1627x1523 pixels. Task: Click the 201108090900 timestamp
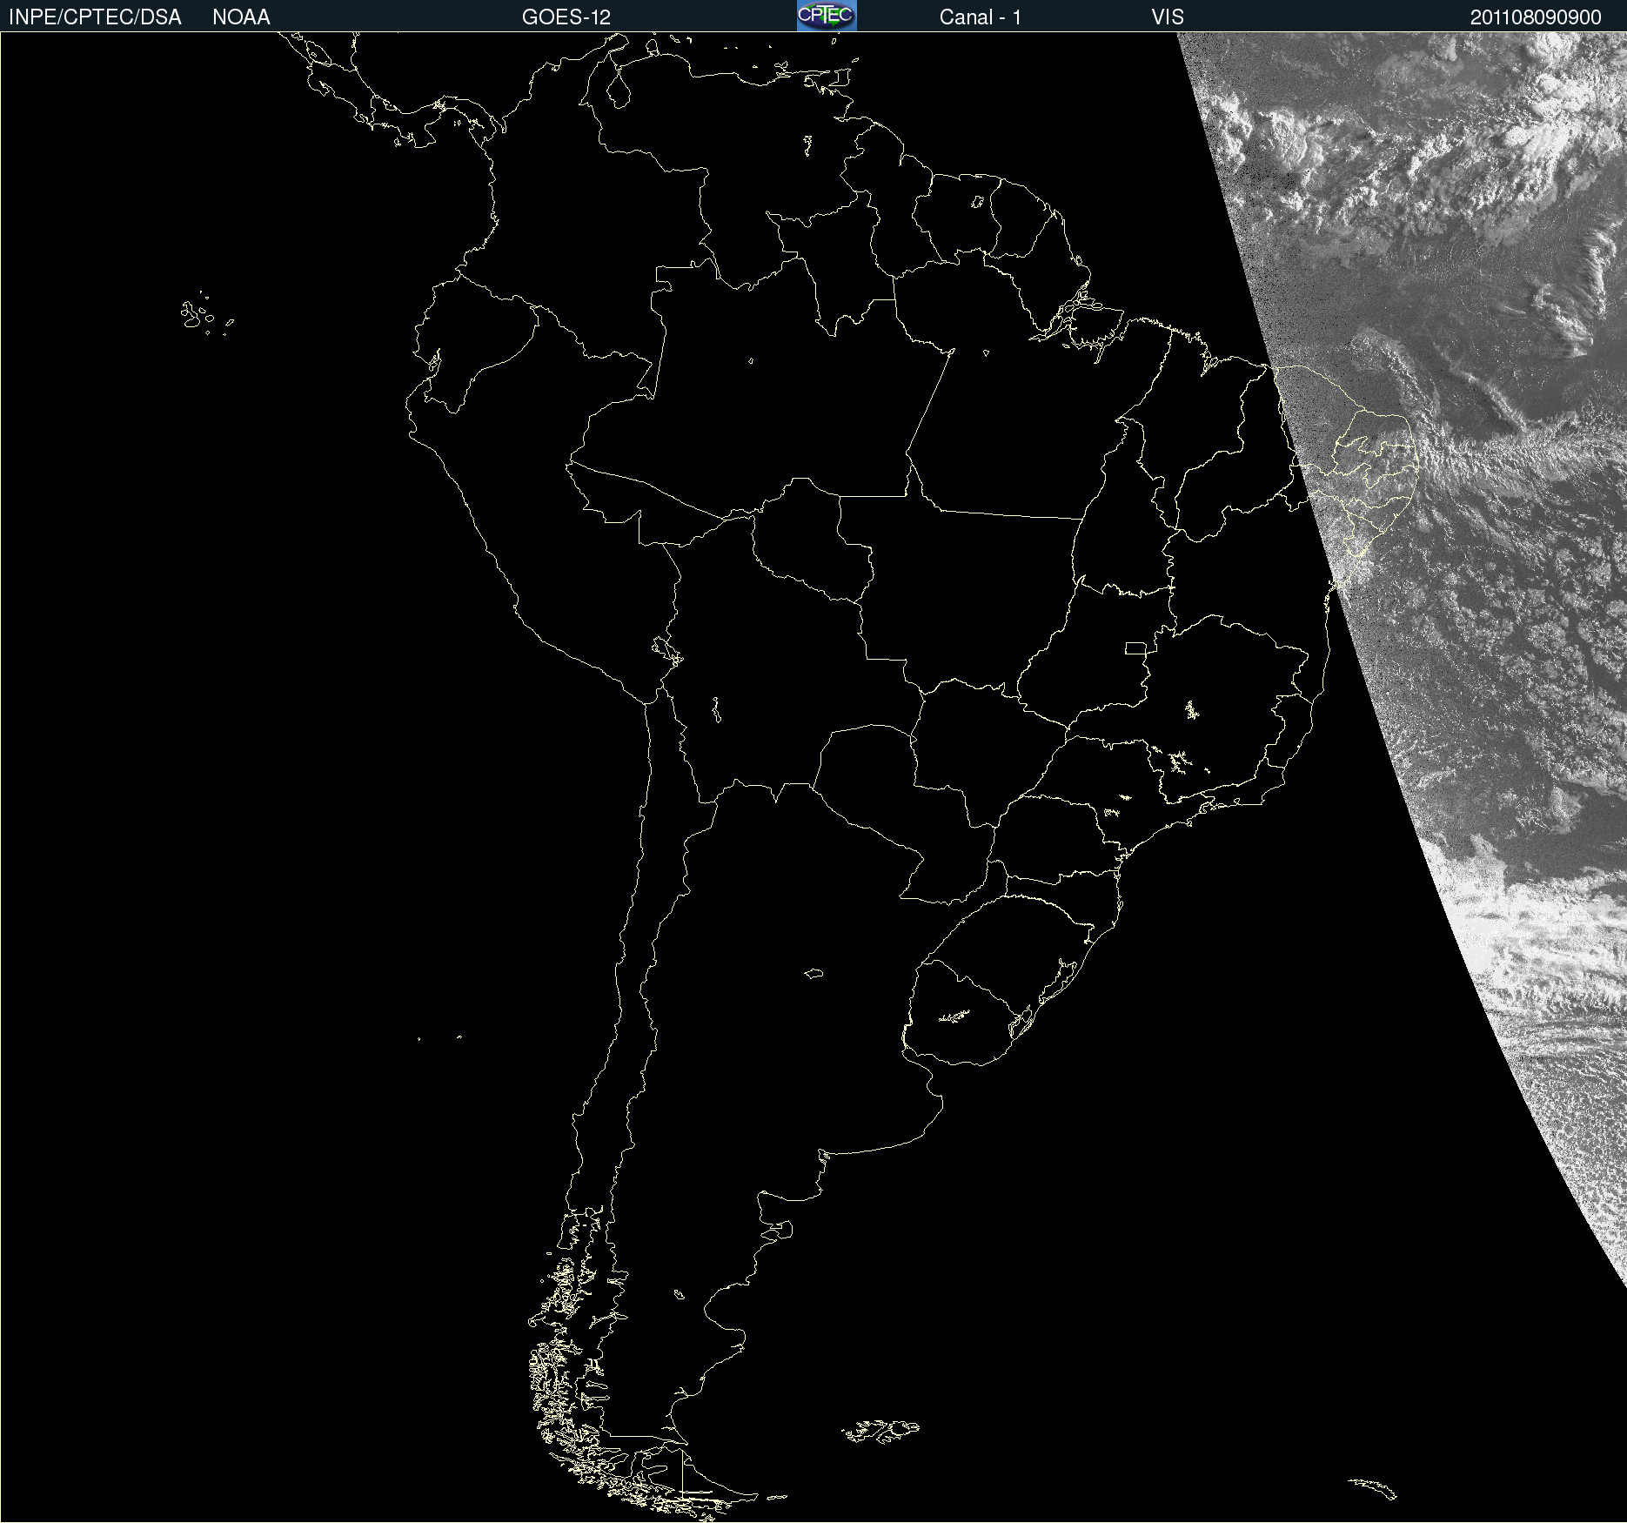(1536, 17)
